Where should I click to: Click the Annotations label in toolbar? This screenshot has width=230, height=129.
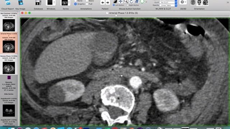tap(86, 9)
